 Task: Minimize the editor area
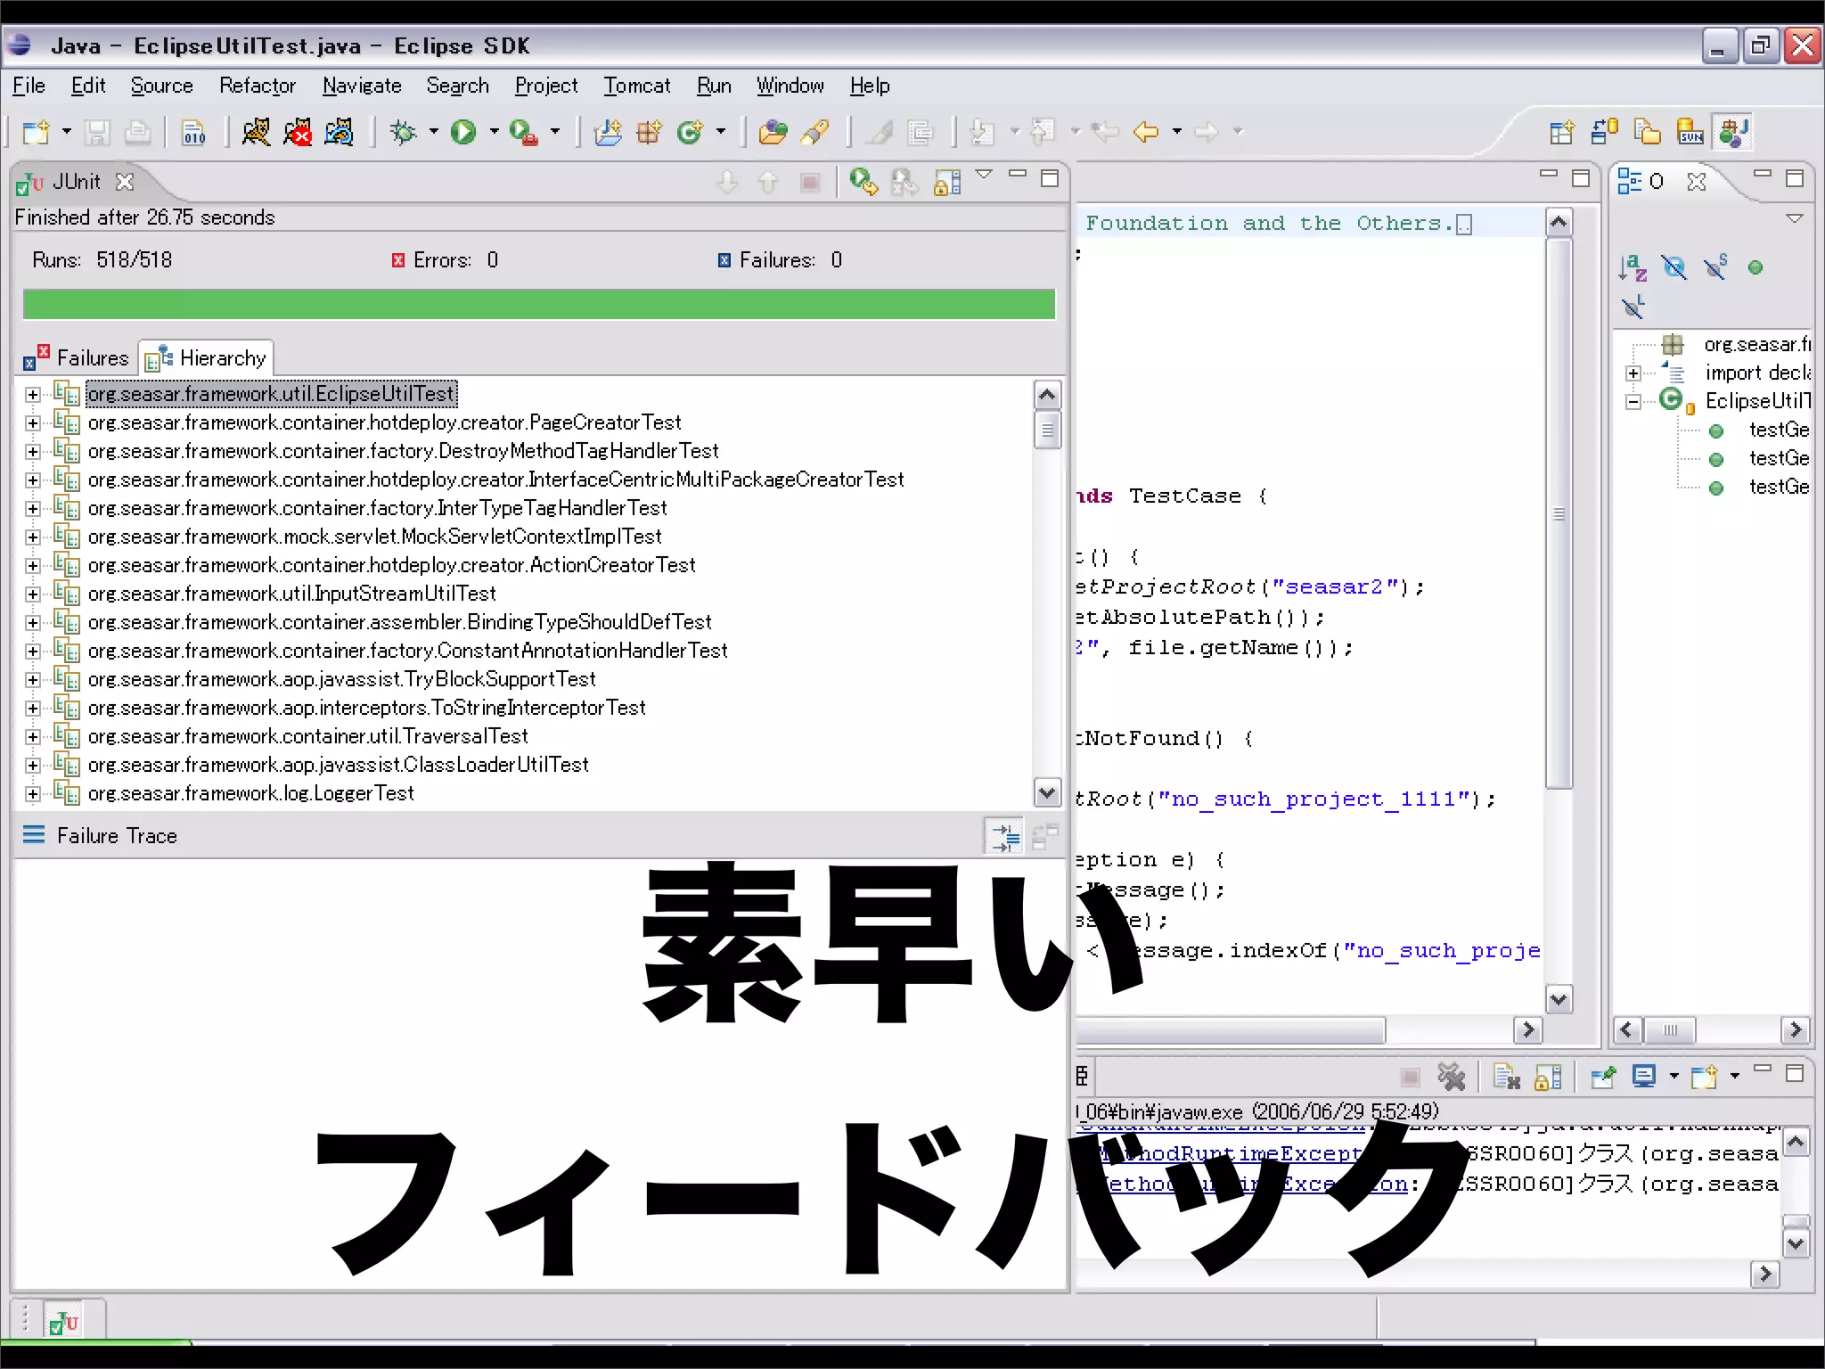[x=1549, y=175]
